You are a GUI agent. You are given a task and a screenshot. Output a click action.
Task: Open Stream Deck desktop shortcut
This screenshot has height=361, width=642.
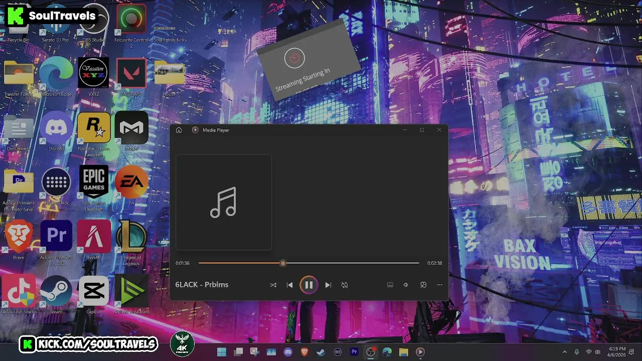[x=56, y=186]
